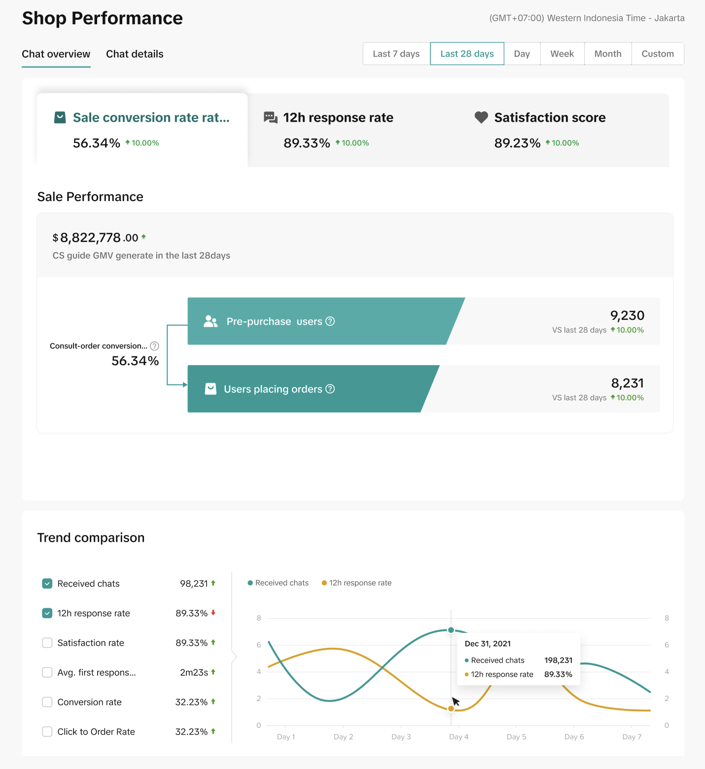Tick the Conversion rate checkbox
The height and width of the screenshot is (769, 705).
point(47,702)
